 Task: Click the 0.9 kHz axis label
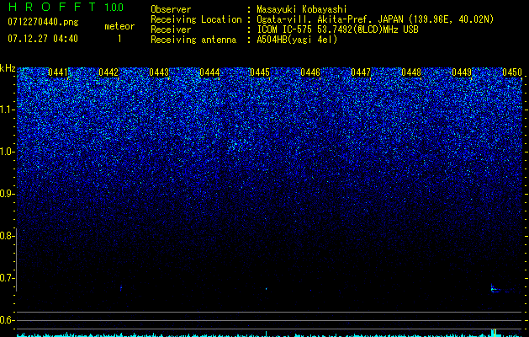point(8,194)
